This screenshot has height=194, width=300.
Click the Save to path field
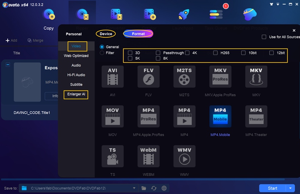(x=78, y=188)
